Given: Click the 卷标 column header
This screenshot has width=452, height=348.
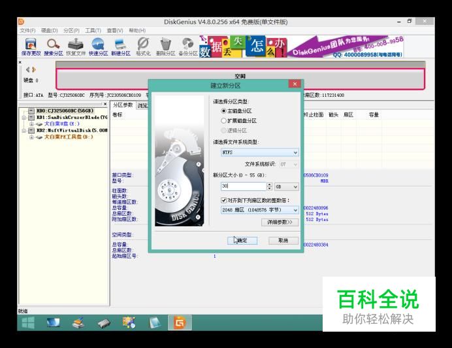Looking at the screenshot, I should [x=118, y=115].
